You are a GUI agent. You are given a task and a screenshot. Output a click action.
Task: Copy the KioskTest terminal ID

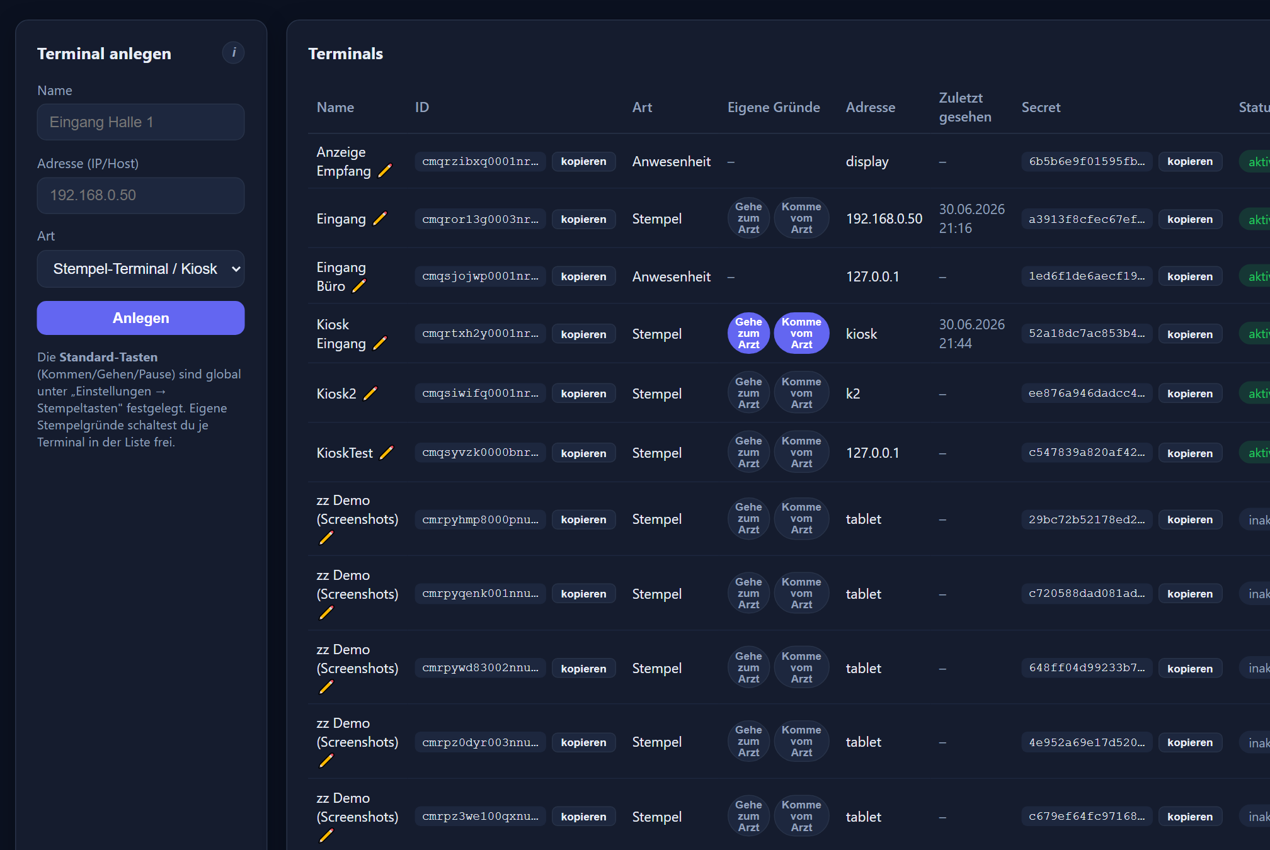tap(583, 453)
